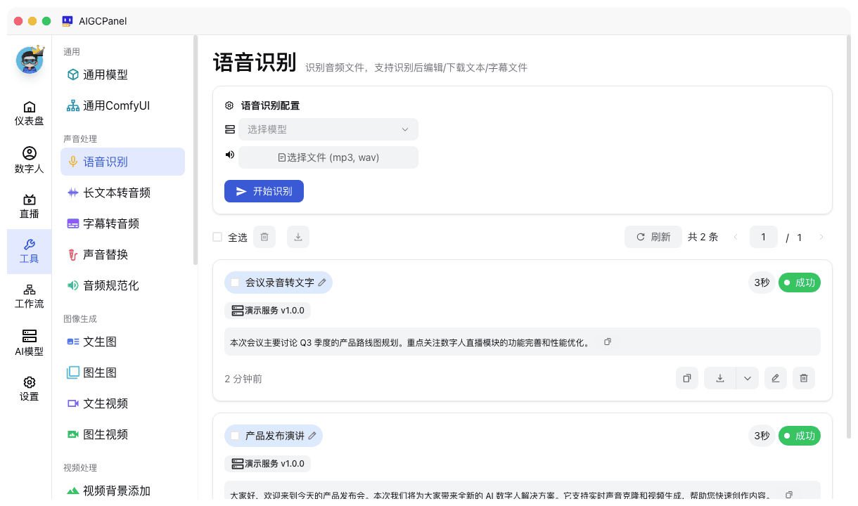Viewport: 858px width, 506px height.
Task: Open the AI模型 section
Action: 30,343
